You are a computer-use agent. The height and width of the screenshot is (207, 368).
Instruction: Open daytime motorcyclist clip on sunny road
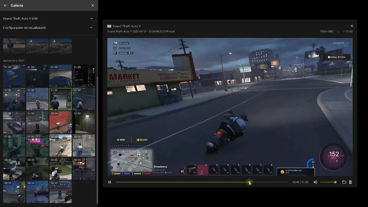[60, 145]
